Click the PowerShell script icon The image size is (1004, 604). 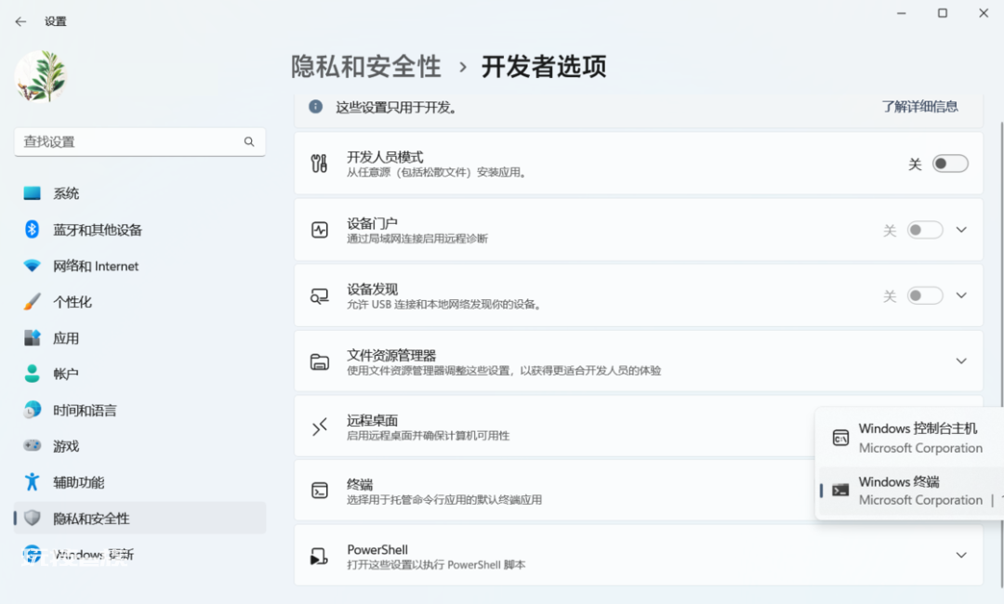tap(319, 556)
